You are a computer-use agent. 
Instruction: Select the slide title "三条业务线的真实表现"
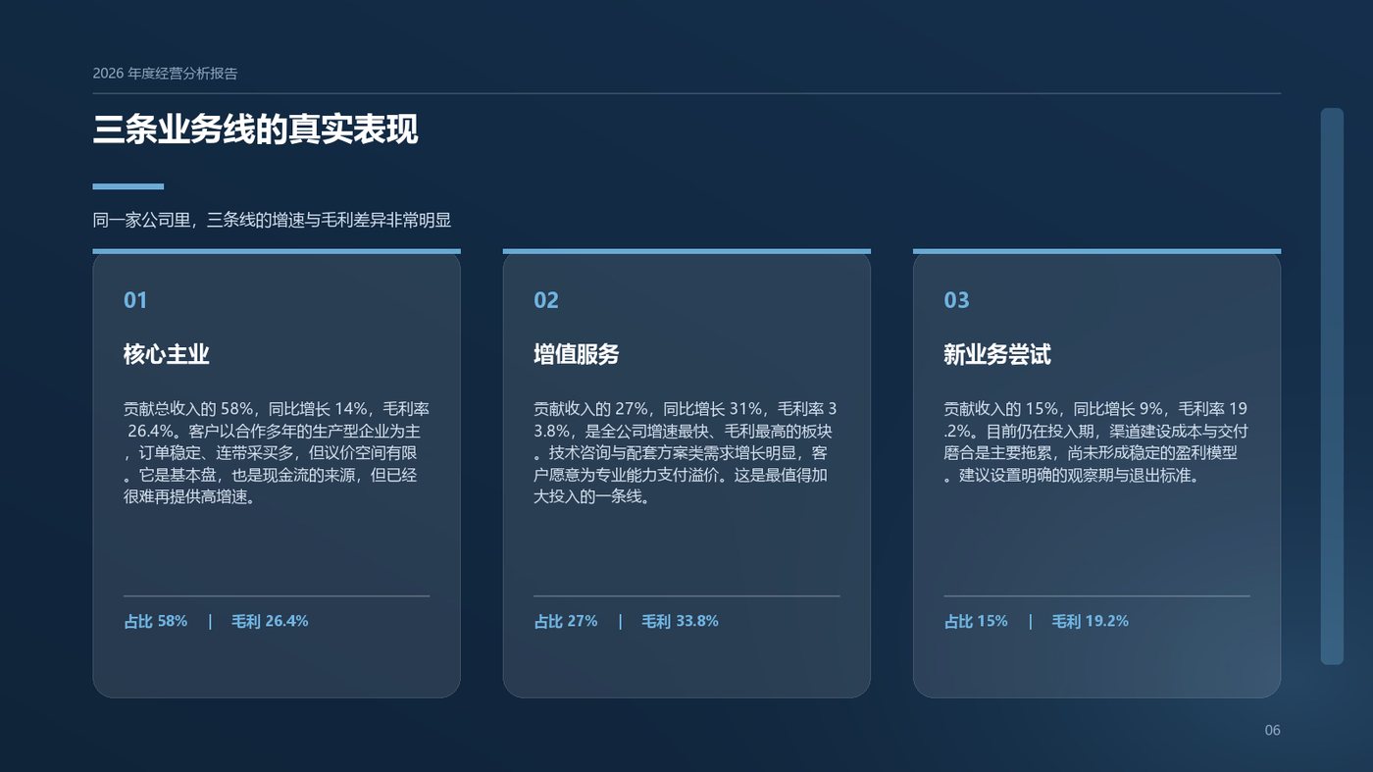point(255,130)
